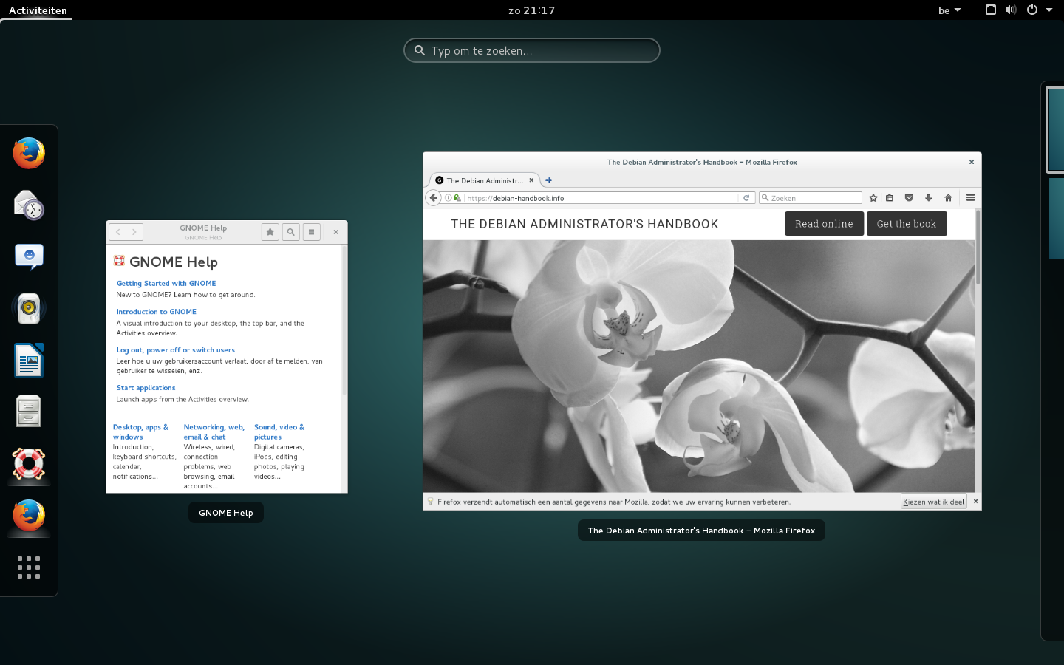The image size is (1064, 665).
Task: Click the lifebuoy Help icon in dock
Action: (x=29, y=464)
